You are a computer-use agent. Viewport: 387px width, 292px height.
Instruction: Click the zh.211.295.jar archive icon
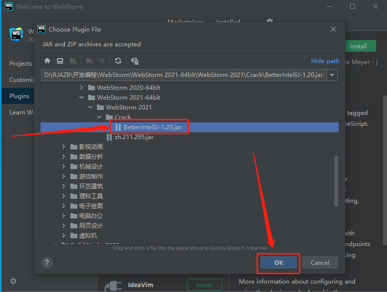pos(109,137)
